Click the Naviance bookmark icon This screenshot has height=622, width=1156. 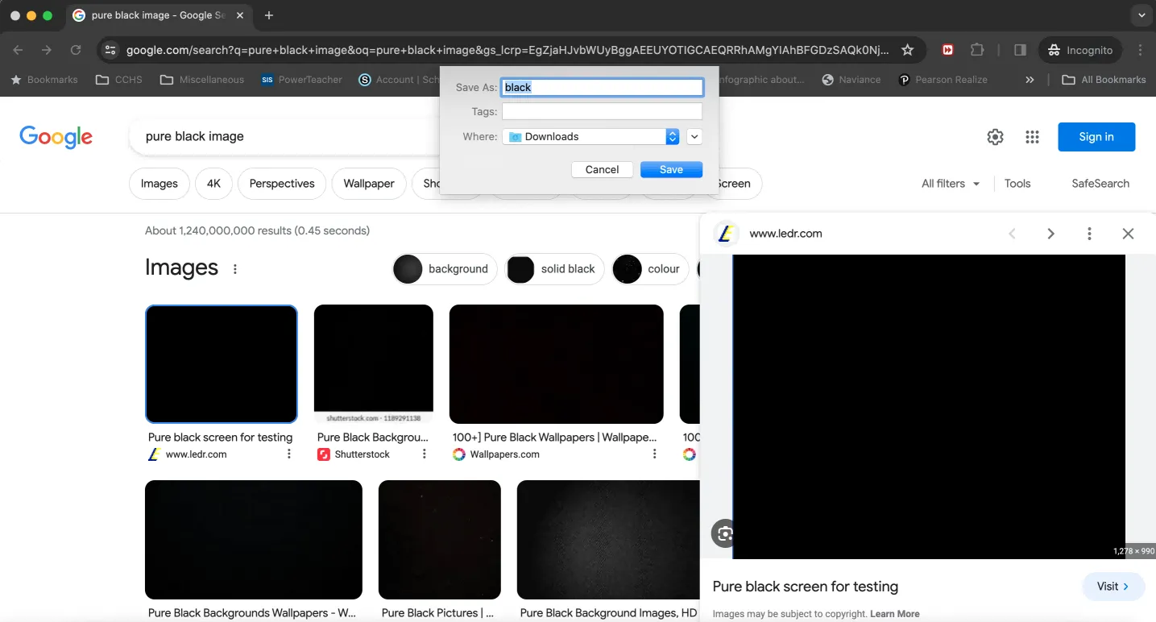(x=828, y=79)
